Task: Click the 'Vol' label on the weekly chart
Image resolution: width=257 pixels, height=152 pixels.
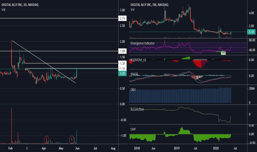Action: 132,9
